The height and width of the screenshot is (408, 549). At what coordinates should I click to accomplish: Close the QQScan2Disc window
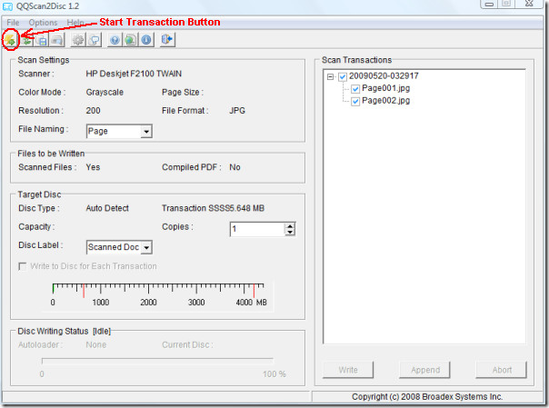click(x=529, y=4)
